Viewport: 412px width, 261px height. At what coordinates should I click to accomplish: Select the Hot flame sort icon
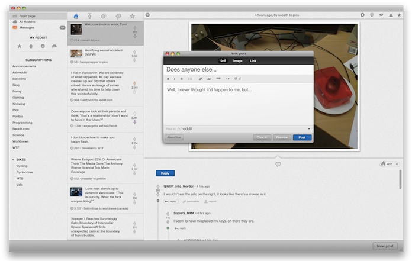click(75, 15)
